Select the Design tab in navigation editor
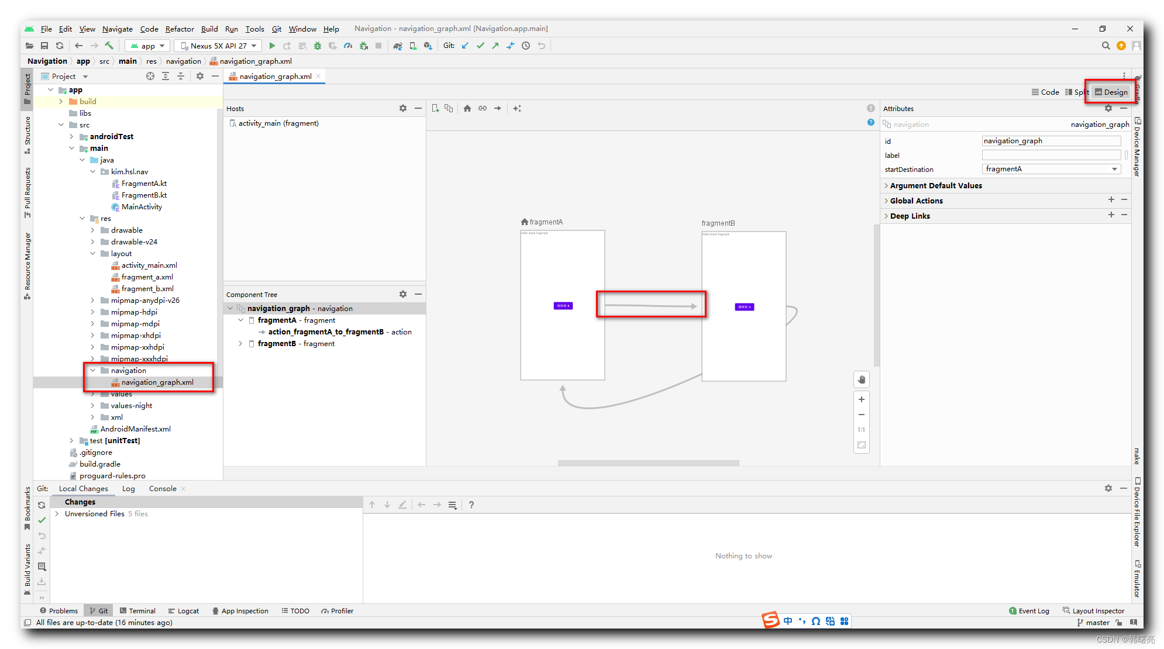The height and width of the screenshot is (649, 1164). (x=1114, y=91)
